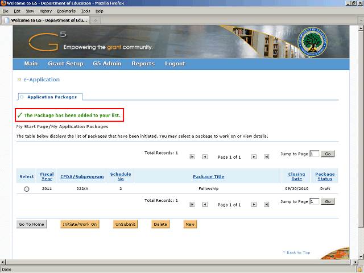This screenshot has width=364, height=273.
Task: Click the next page arrow in top pagination
Action: 254,157
